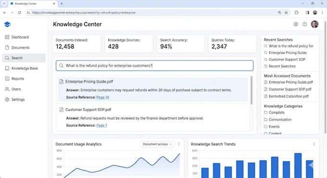Select recent search 'What is the refund policy for'
Screen dimensions: 327x178
[x=291, y=46]
